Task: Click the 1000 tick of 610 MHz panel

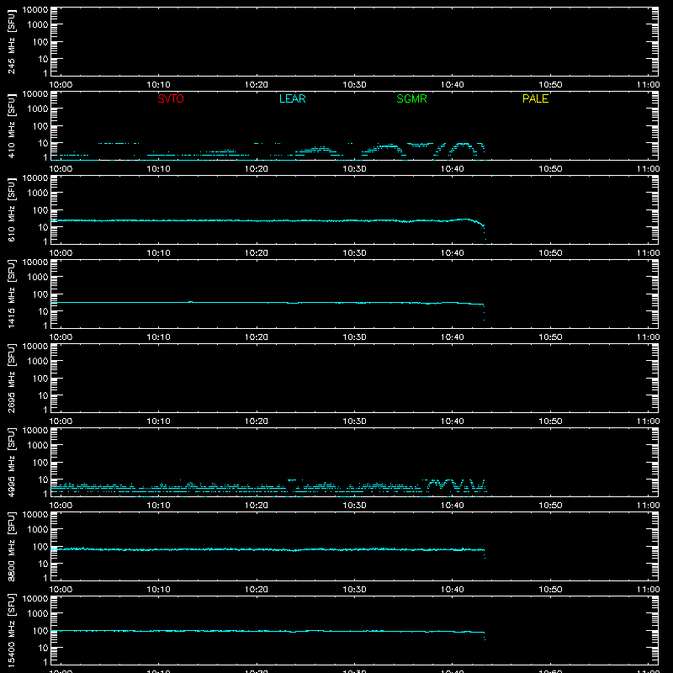Action: tap(38, 193)
